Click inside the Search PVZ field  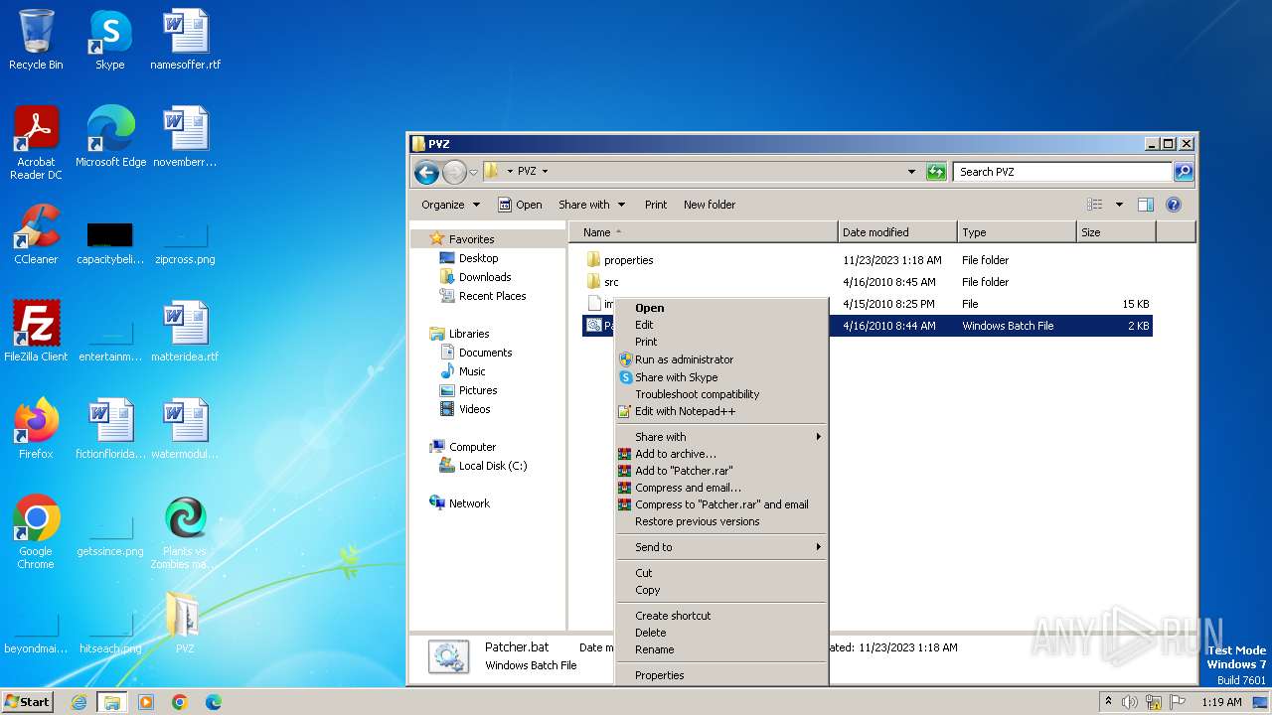point(1060,172)
